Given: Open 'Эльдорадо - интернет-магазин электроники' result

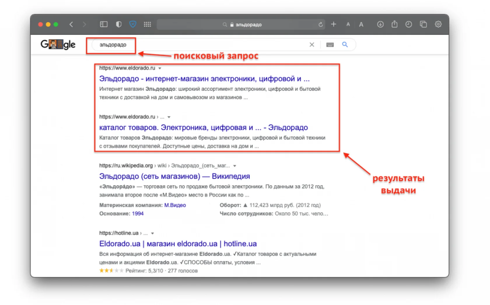Looking at the screenshot, I should pyautogui.click(x=204, y=79).
